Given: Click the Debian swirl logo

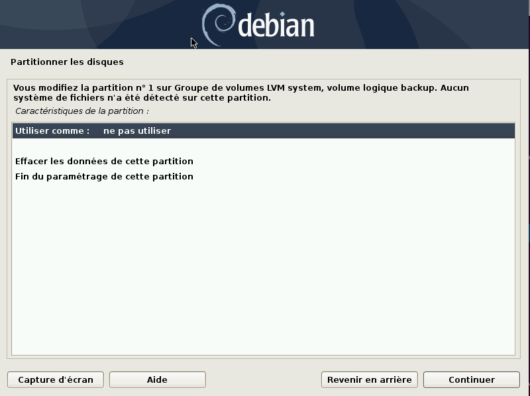Looking at the screenshot, I should pos(218,25).
